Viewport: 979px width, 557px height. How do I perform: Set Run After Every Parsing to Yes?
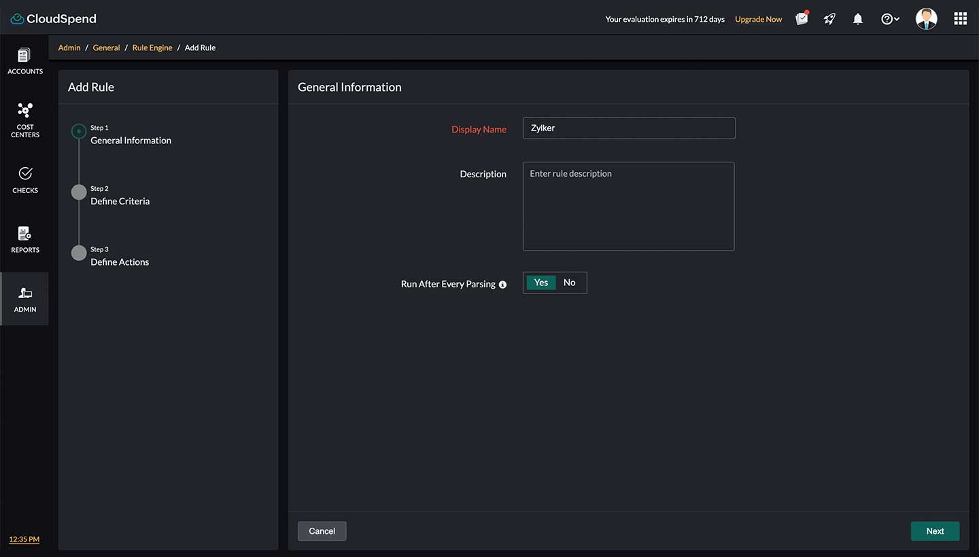click(540, 283)
